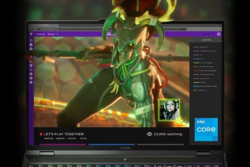Click the !gaming tag

click(x=49, y=138)
